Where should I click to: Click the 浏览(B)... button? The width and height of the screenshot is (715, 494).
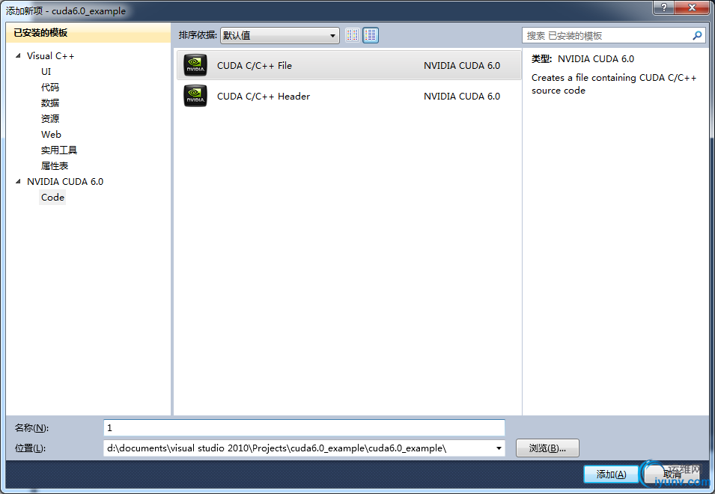[x=547, y=448]
